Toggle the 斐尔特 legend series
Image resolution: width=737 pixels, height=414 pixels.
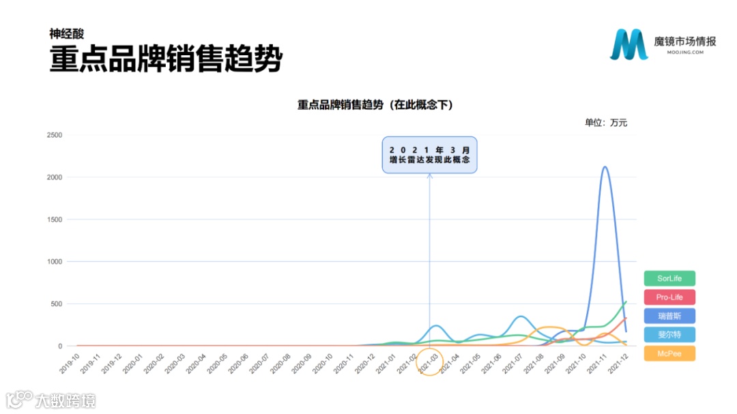tap(669, 335)
